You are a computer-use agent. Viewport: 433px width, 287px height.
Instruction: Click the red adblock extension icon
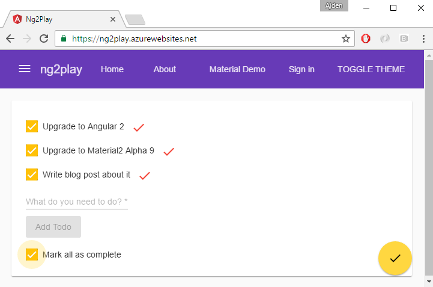366,39
